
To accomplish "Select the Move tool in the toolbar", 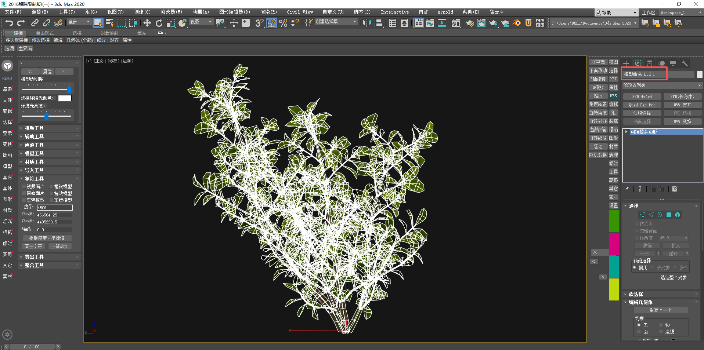I will 147,23.
